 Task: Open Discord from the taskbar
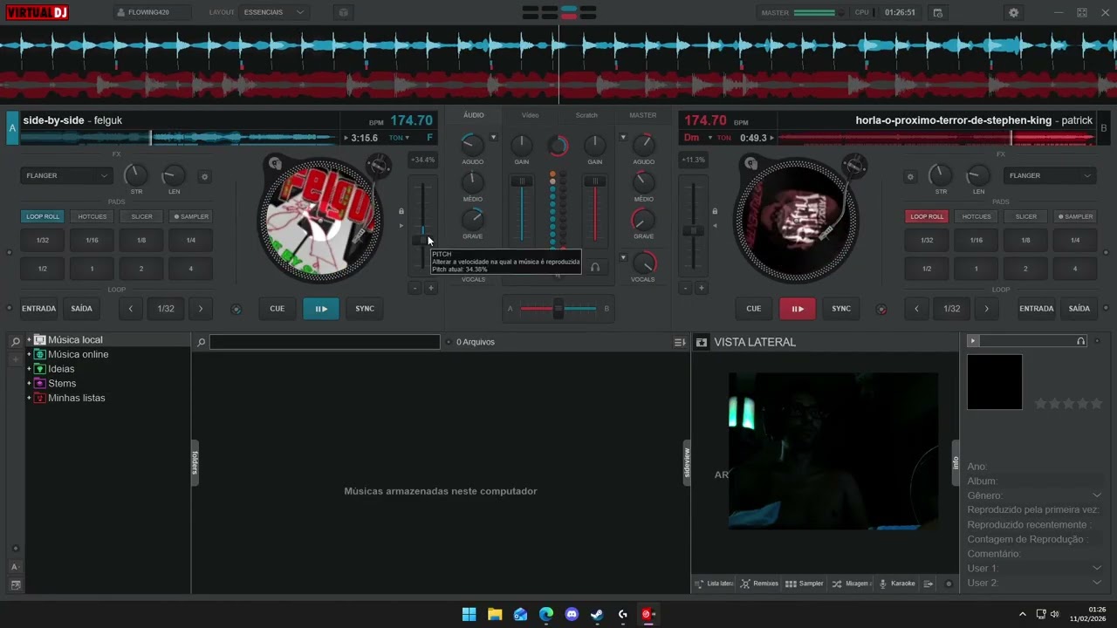572,614
